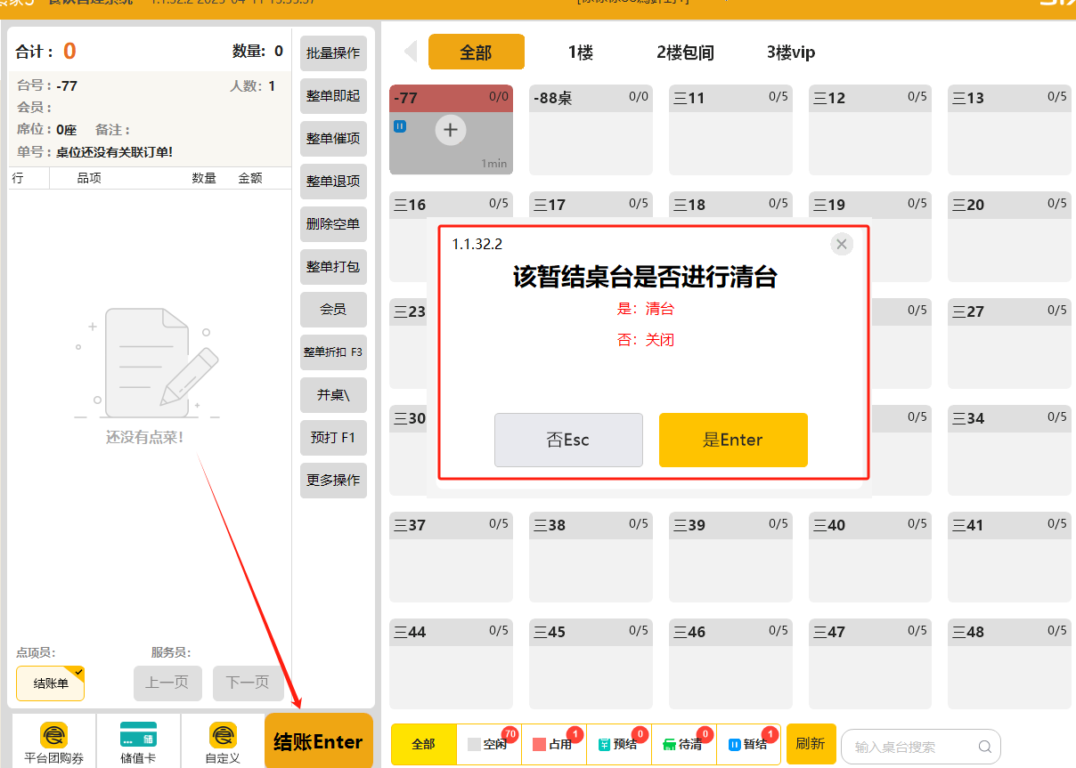Image resolution: width=1076 pixels, height=768 pixels.
Task: Click the plus icon on table -77
Action: coord(451,131)
